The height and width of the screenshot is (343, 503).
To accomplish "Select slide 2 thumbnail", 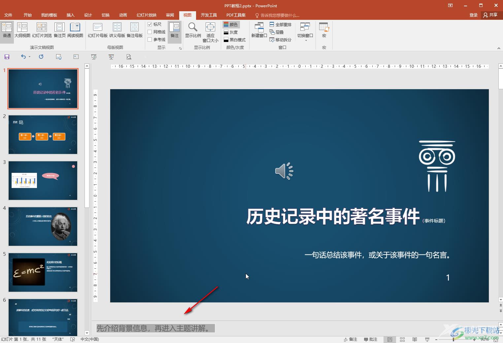I will (43, 134).
